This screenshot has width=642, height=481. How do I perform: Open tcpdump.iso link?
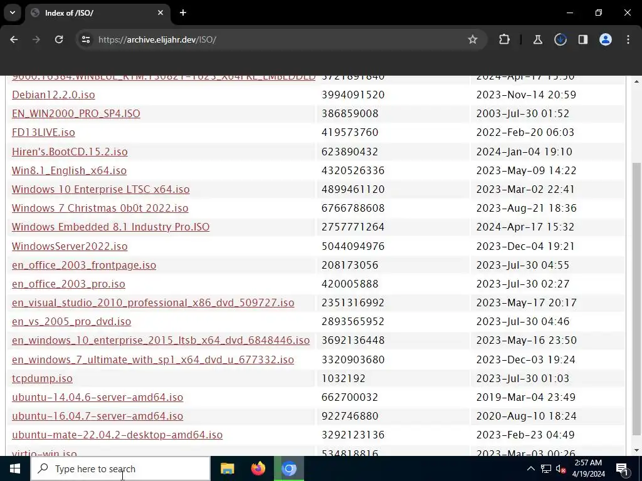click(42, 378)
